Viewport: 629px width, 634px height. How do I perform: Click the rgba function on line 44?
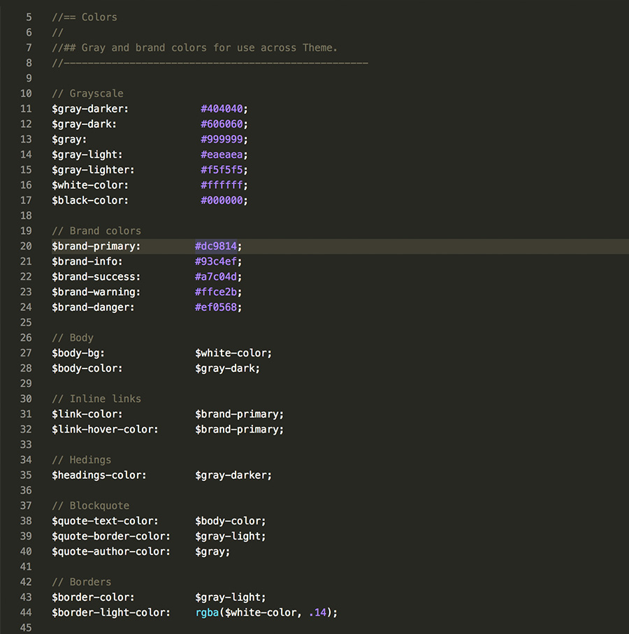[x=206, y=612]
